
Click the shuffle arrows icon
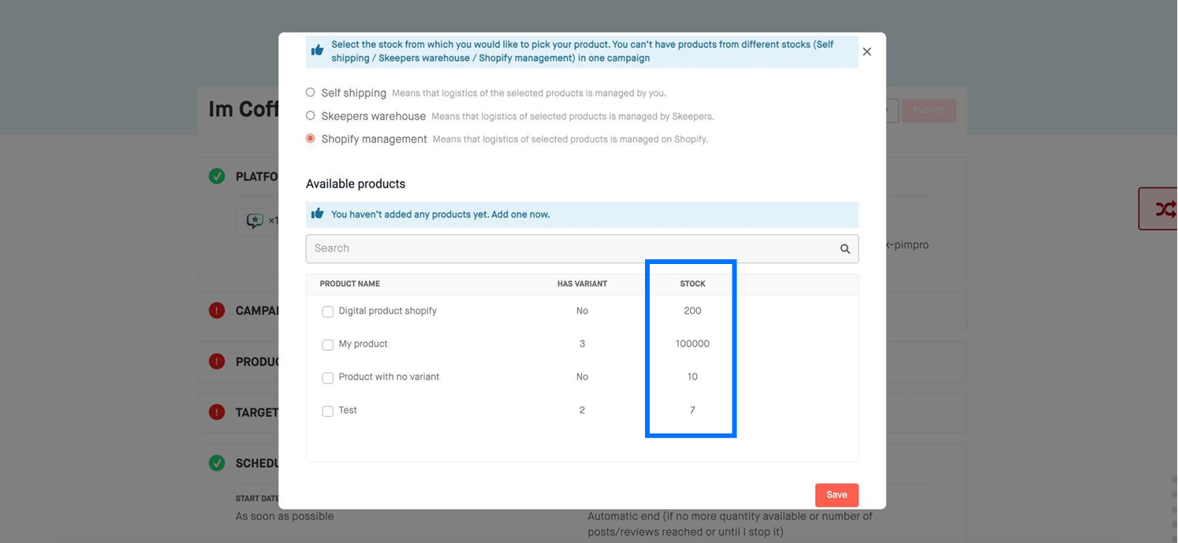click(x=1165, y=209)
